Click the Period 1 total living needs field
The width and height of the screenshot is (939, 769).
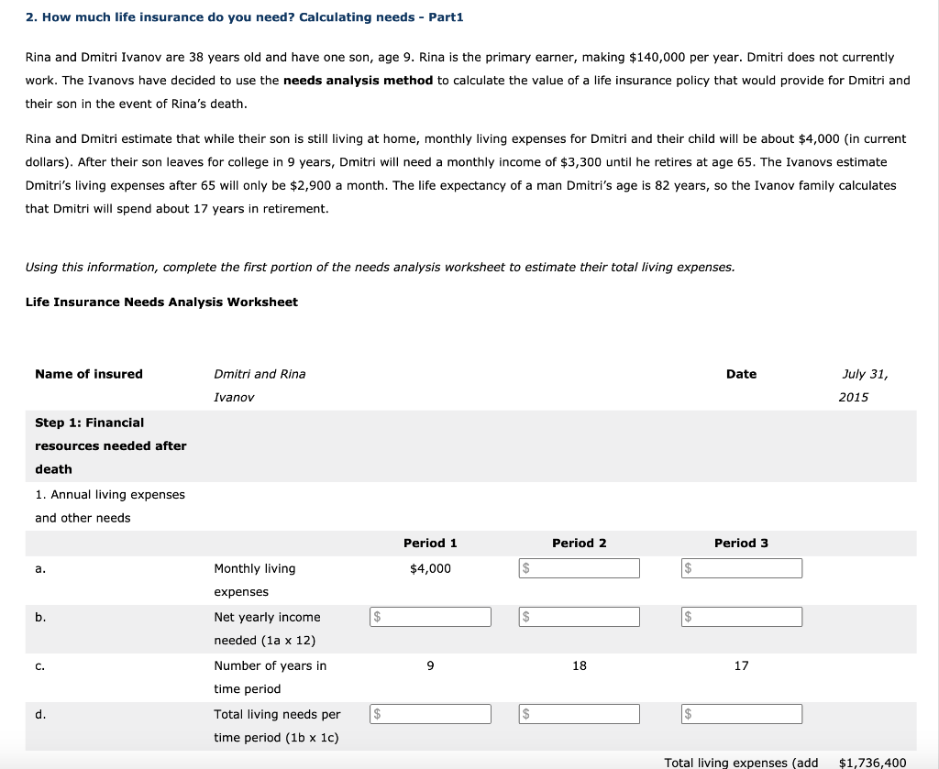tap(430, 713)
